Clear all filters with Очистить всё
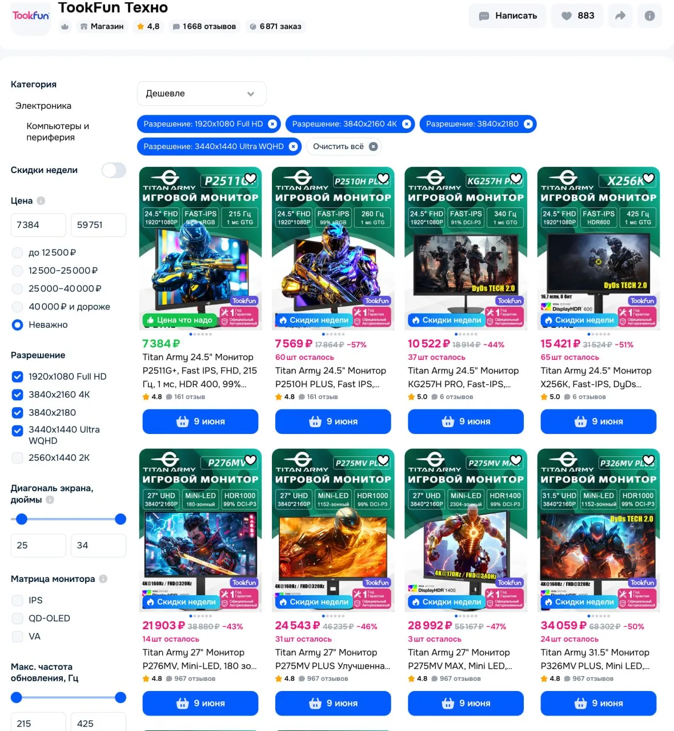 point(344,147)
